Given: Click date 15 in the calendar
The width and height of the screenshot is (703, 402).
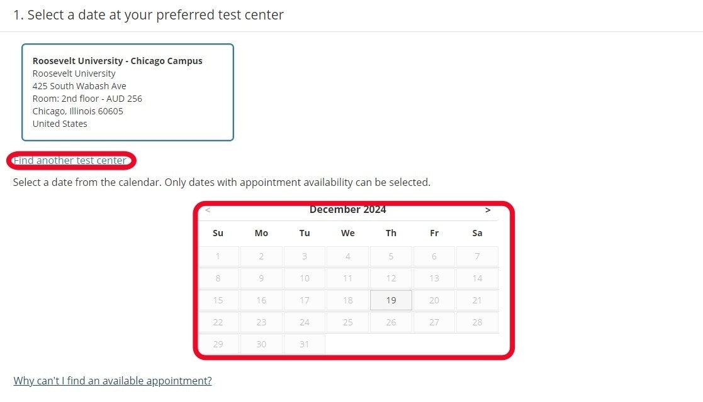Looking at the screenshot, I should click(218, 300).
